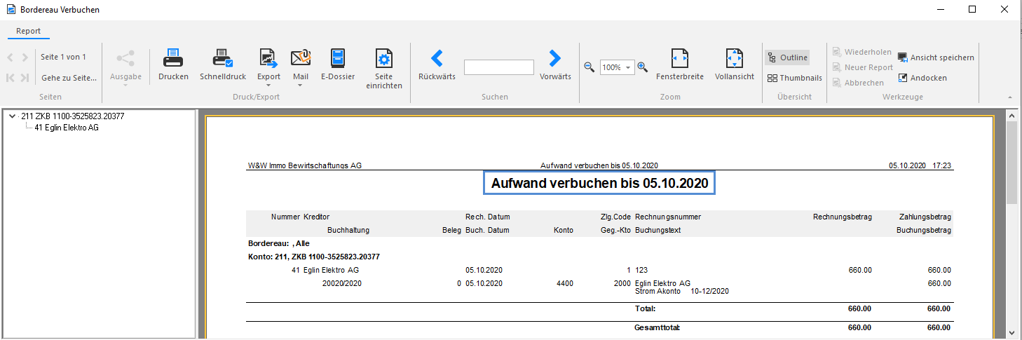Open the Mail dropdown arrow
This screenshot has width=1022, height=340.
pyautogui.click(x=300, y=86)
